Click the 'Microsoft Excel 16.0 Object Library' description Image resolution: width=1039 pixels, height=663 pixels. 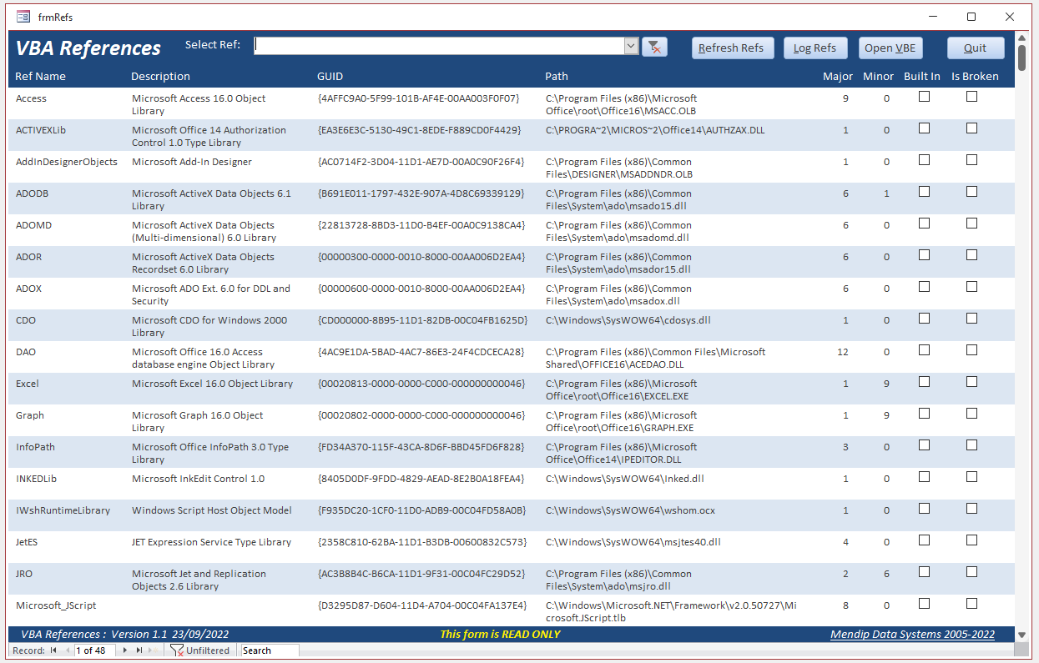coord(212,384)
